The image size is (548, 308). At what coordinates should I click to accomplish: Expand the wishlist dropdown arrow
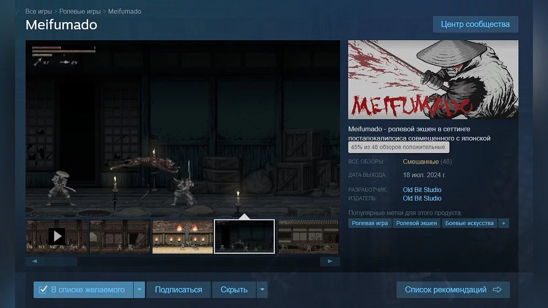139,290
